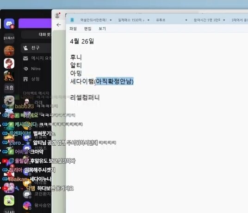Place cursor on the 리썰컴퍼니 line
The width and height of the screenshot is (248, 213).
pyautogui.click(x=85, y=98)
